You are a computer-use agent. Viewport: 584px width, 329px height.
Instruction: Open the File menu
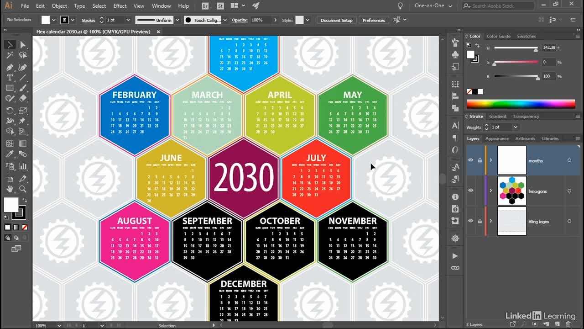25,6
